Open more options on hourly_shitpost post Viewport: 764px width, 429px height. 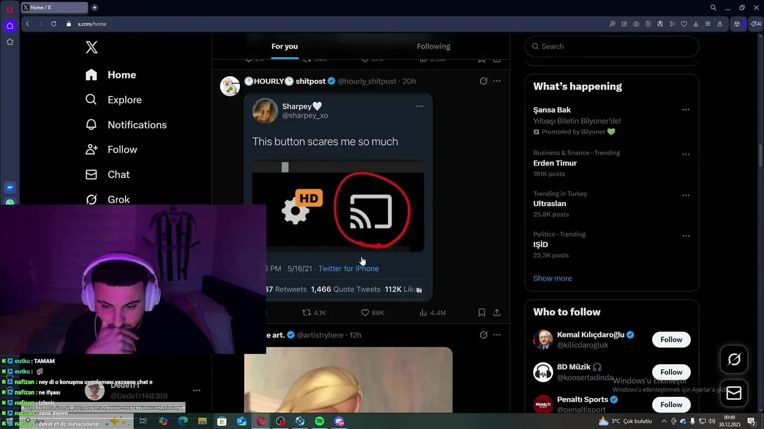(x=497, y=81)
